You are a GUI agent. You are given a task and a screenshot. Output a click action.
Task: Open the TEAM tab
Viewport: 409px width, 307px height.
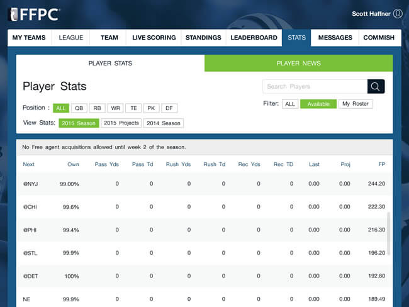[x=109, y=38]
